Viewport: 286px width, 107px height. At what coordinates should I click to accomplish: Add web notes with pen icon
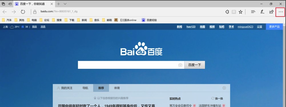tap(262, 12)
